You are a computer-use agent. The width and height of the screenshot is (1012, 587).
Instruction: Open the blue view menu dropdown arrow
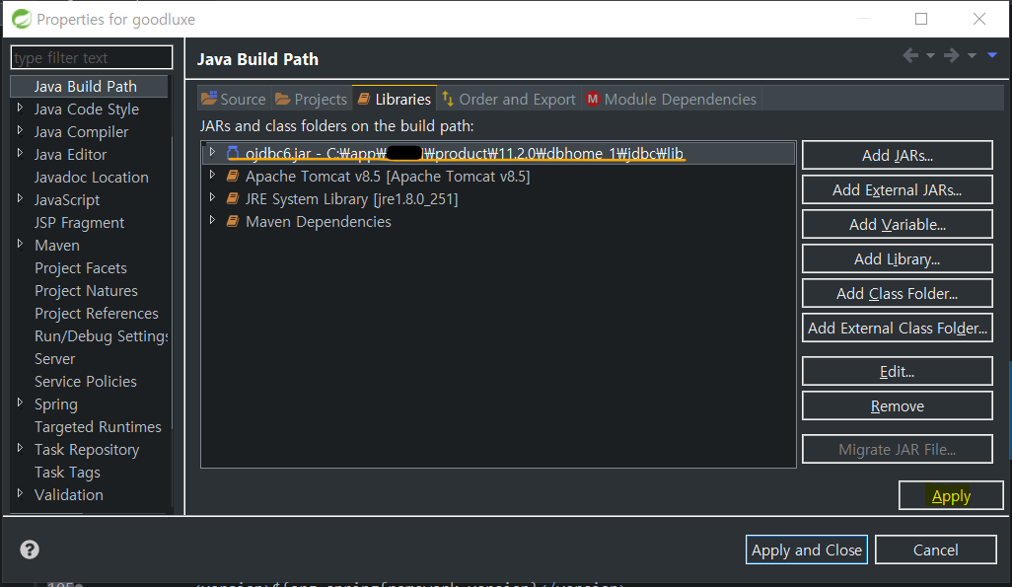[992, 55]
